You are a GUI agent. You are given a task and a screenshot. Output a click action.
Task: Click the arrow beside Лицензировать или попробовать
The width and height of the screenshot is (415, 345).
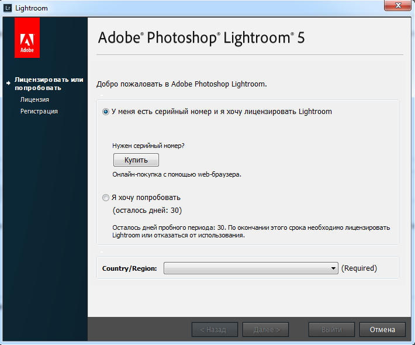tap(8, 83)
